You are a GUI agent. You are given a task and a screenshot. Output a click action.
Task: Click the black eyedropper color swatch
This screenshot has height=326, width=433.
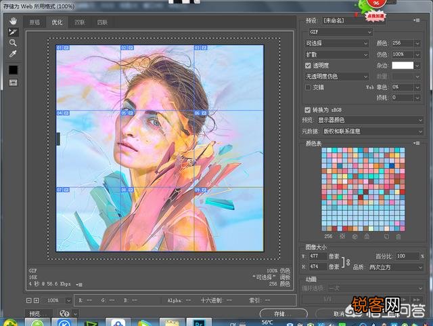pyautogui.click(x=14, y=70)
